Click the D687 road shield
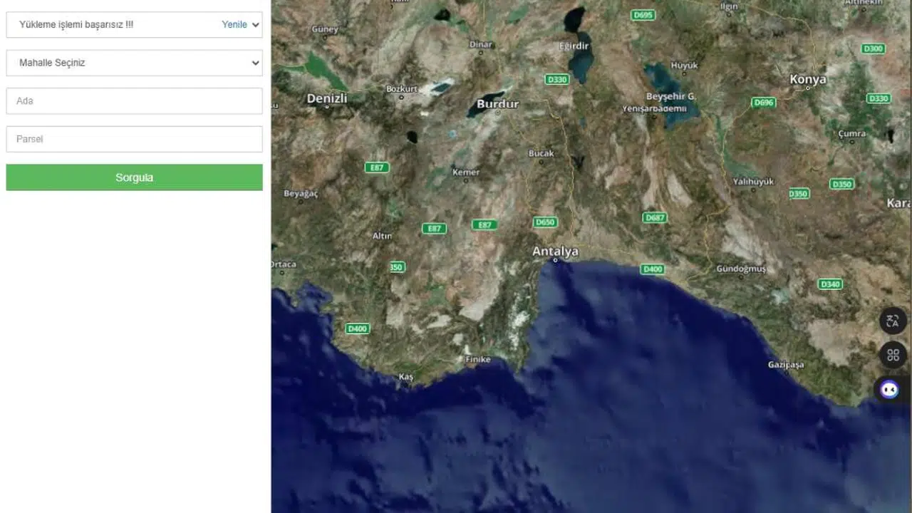 coord(655,217)
